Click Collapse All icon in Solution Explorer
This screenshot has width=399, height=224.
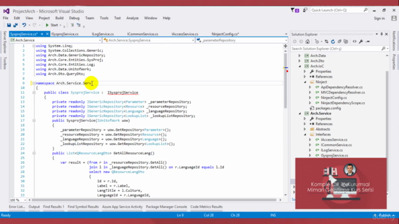pos(339,42)
